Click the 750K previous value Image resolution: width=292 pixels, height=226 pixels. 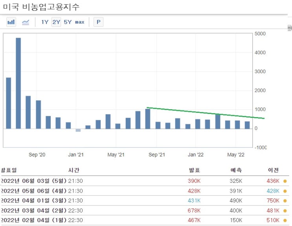pos(273,201)
